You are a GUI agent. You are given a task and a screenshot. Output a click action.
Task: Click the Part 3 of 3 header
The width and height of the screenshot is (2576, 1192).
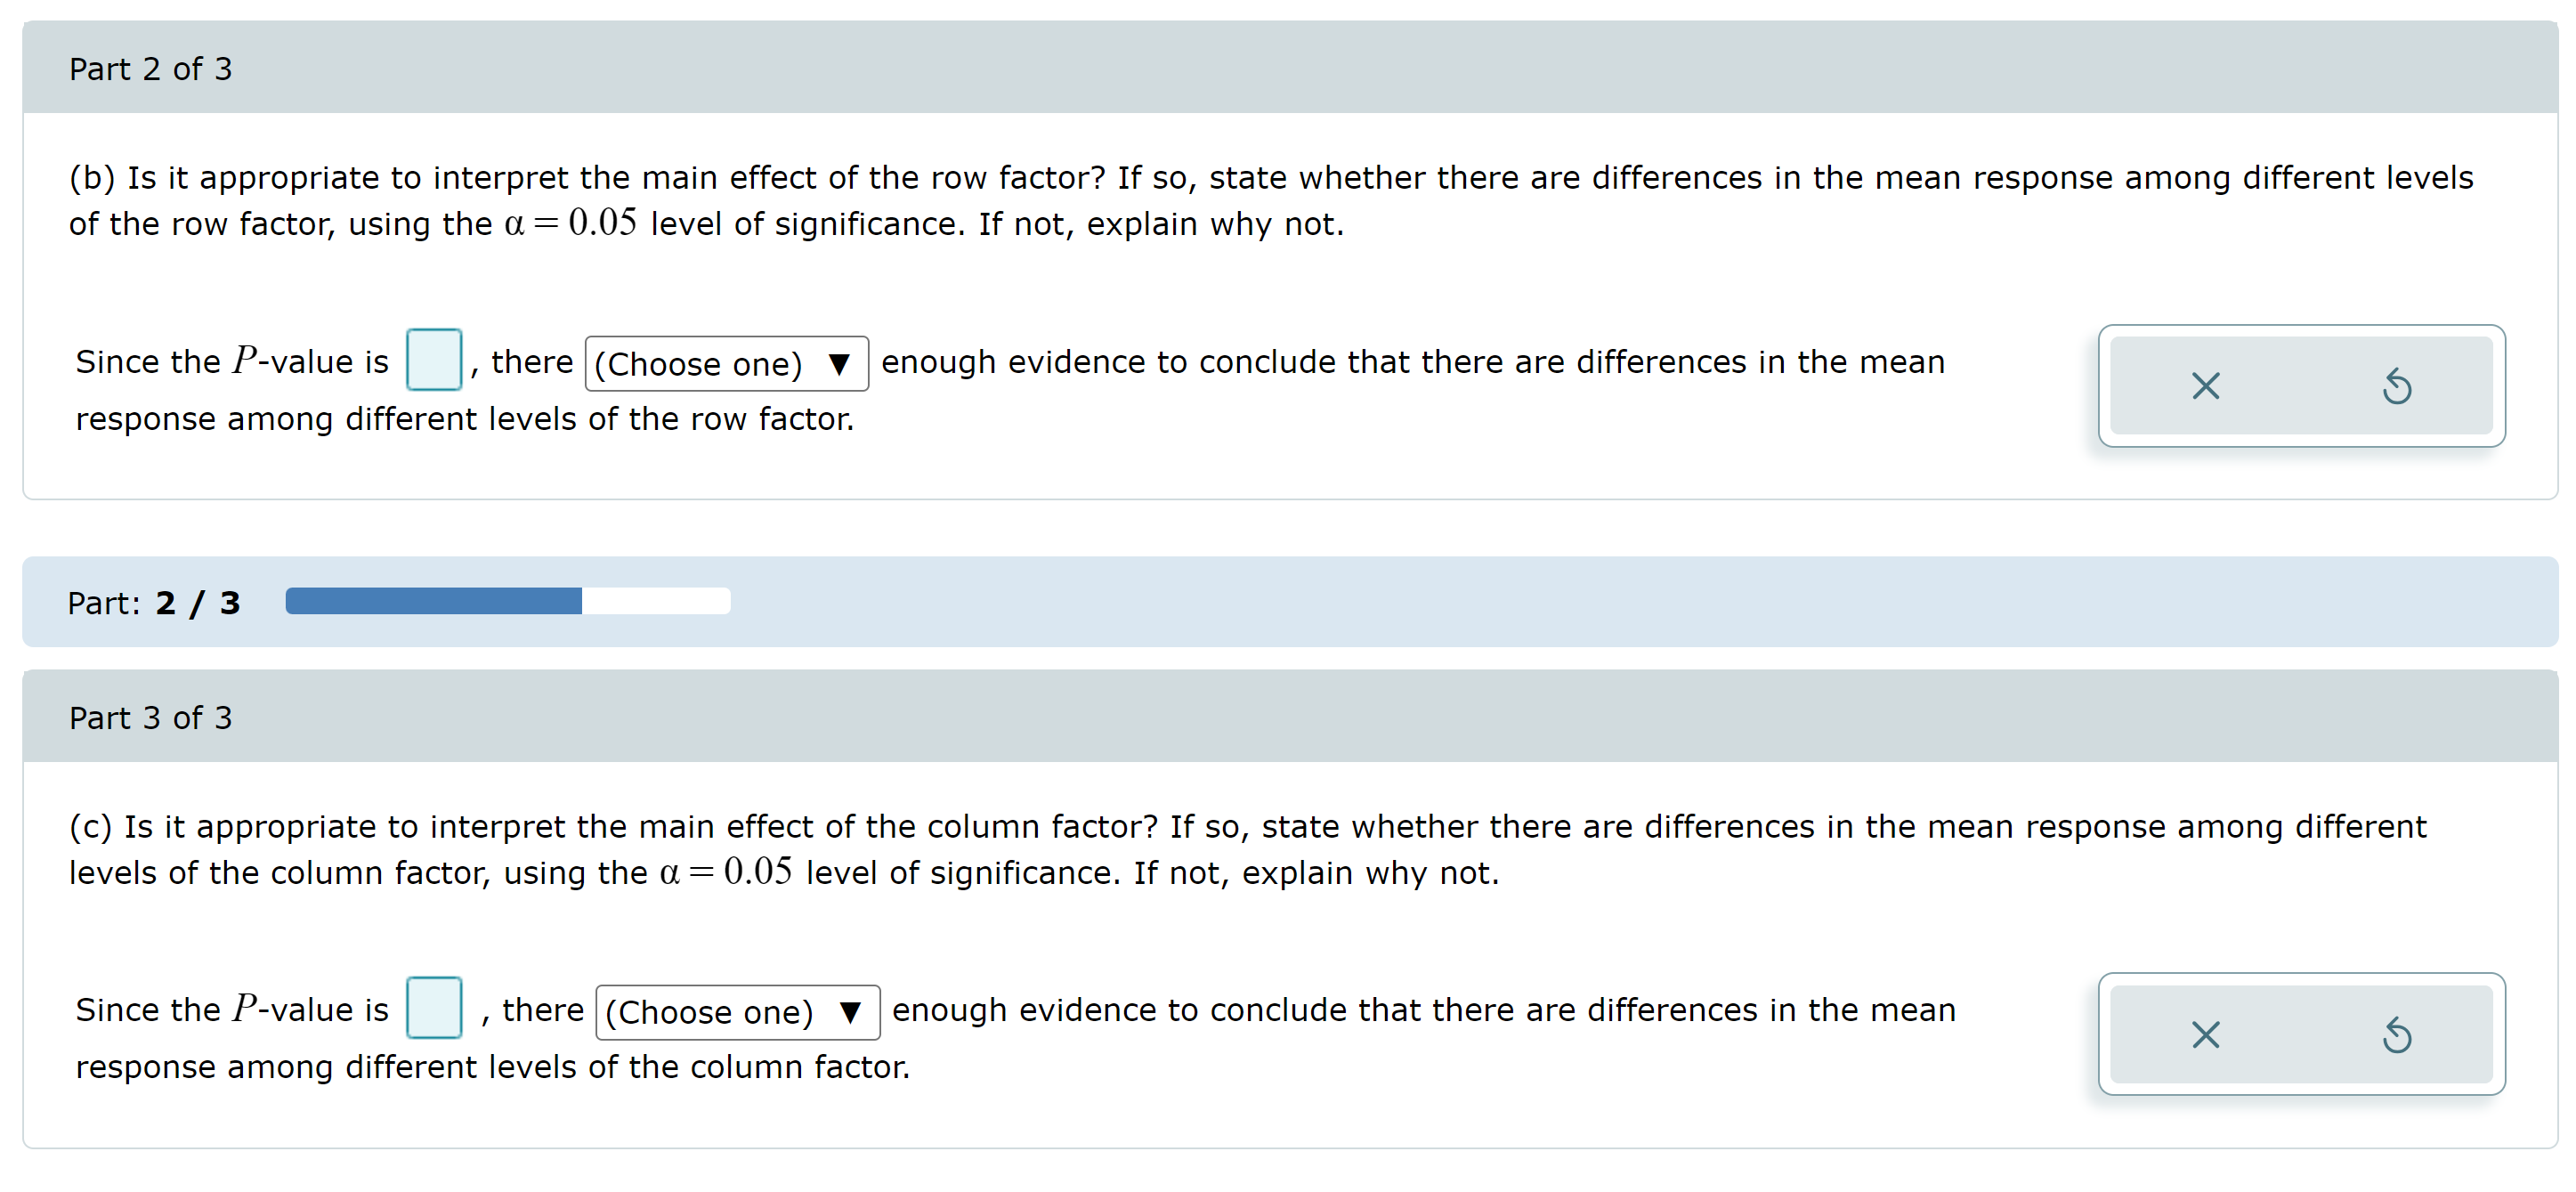click(x=150, y=717)
